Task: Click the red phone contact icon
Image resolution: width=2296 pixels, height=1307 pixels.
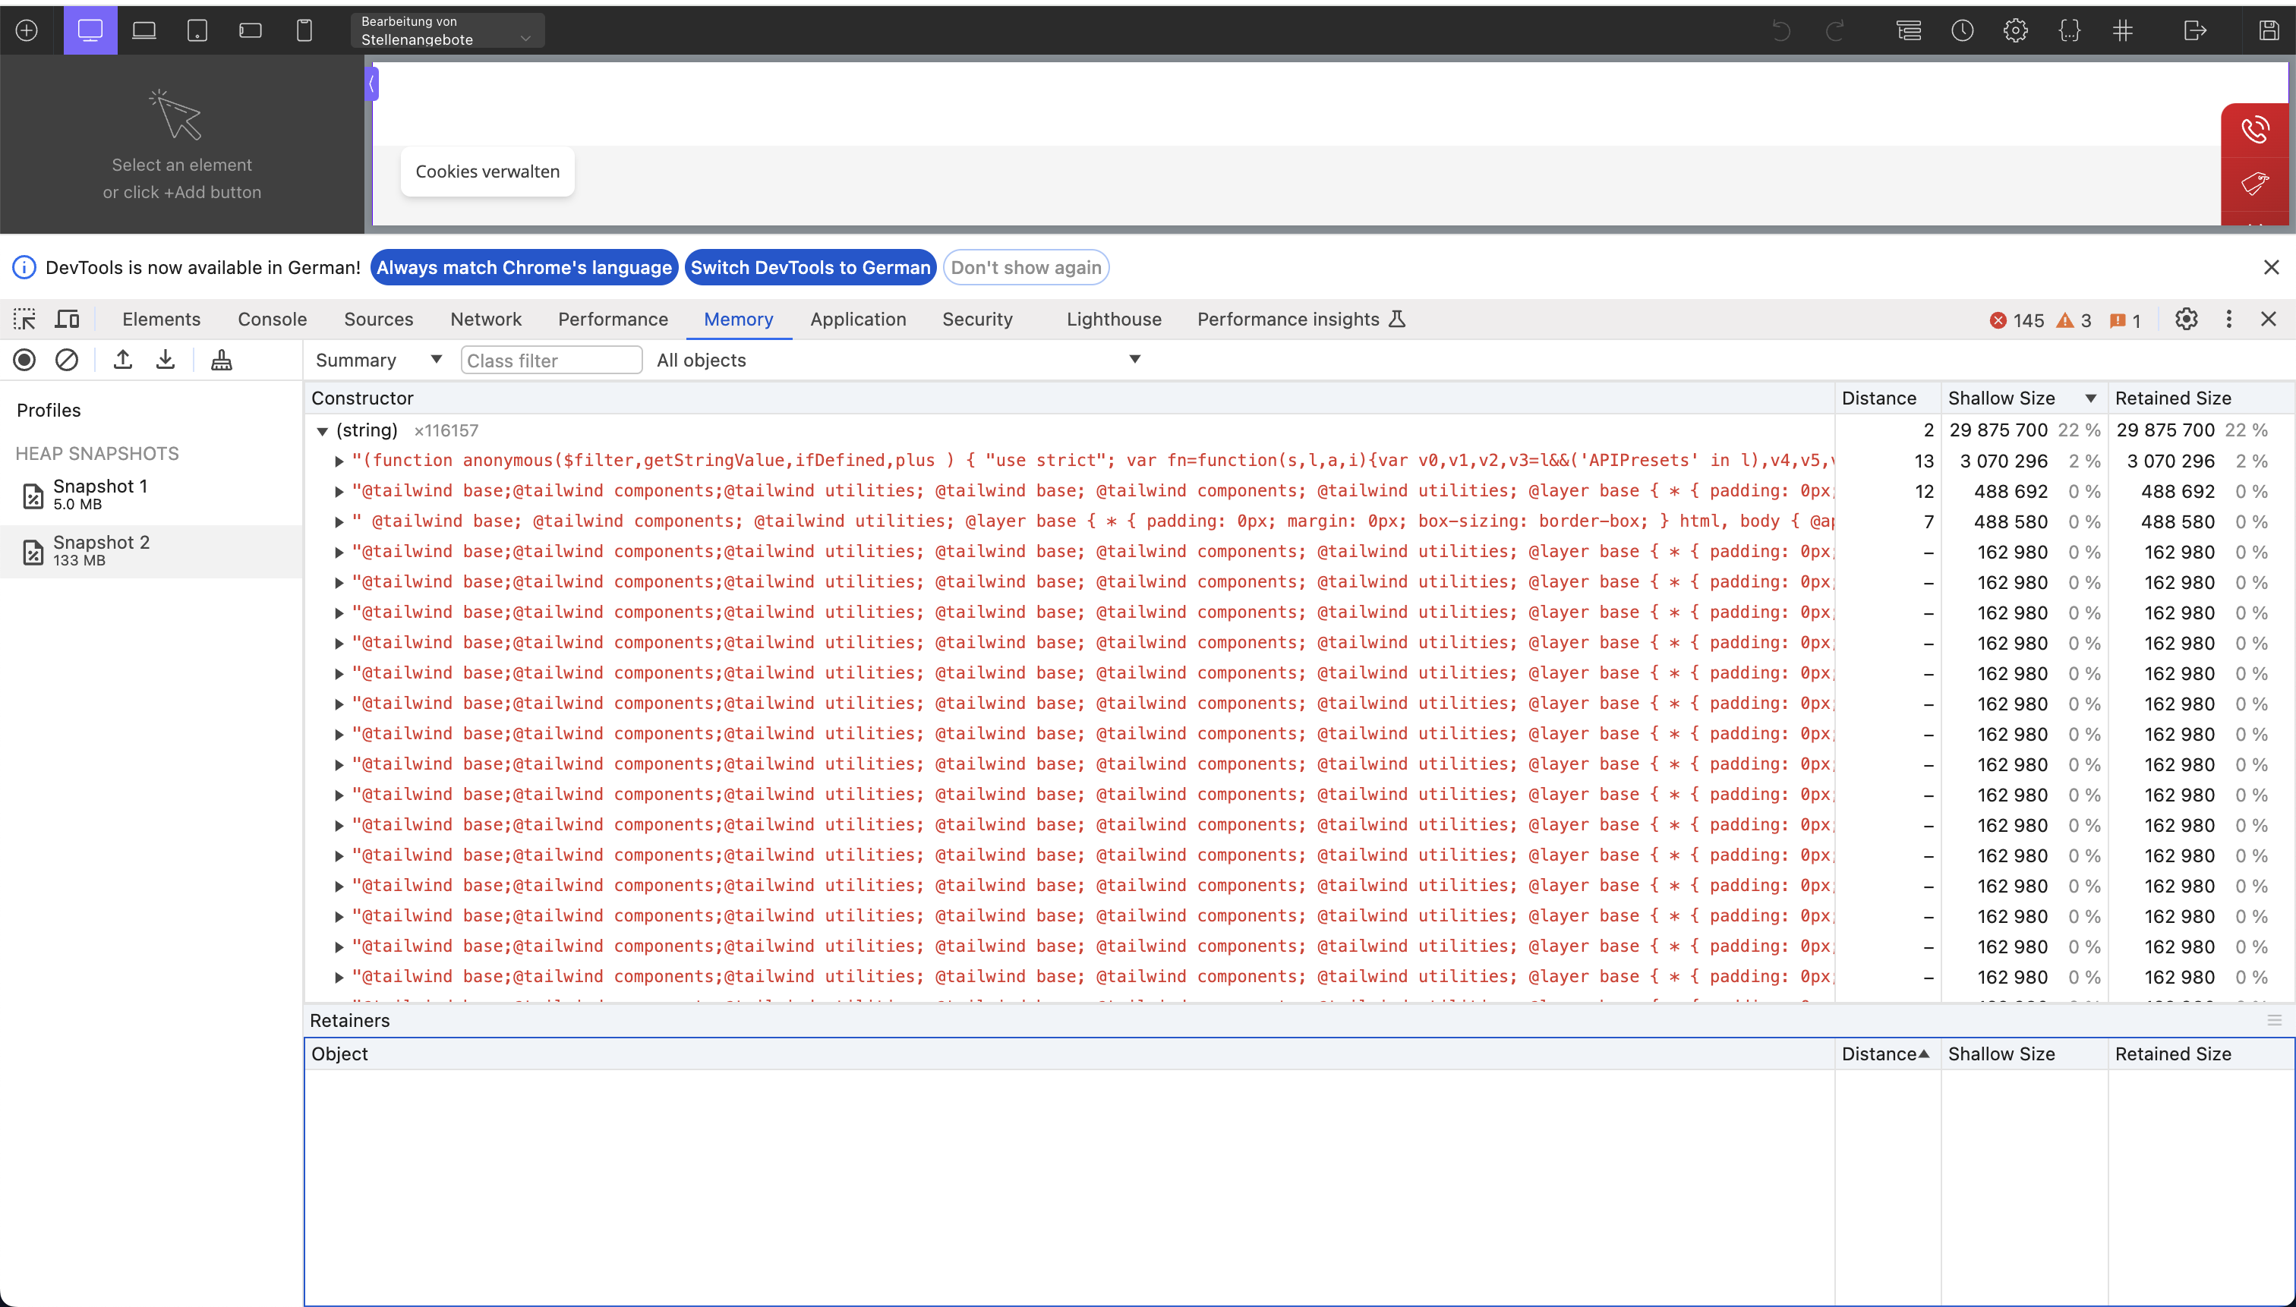Action: tap(2255, 130)
